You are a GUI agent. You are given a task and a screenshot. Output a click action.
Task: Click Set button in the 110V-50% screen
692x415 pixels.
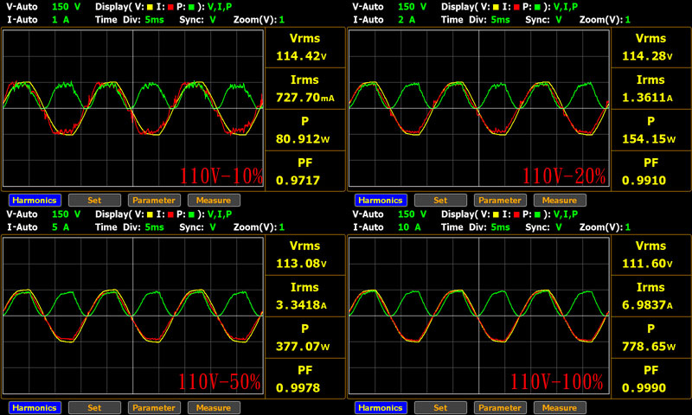point(94,407)
